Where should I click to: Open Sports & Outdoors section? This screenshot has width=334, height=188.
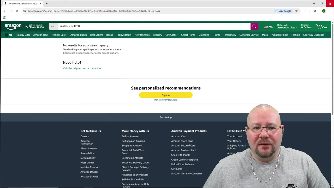(314, 35)
